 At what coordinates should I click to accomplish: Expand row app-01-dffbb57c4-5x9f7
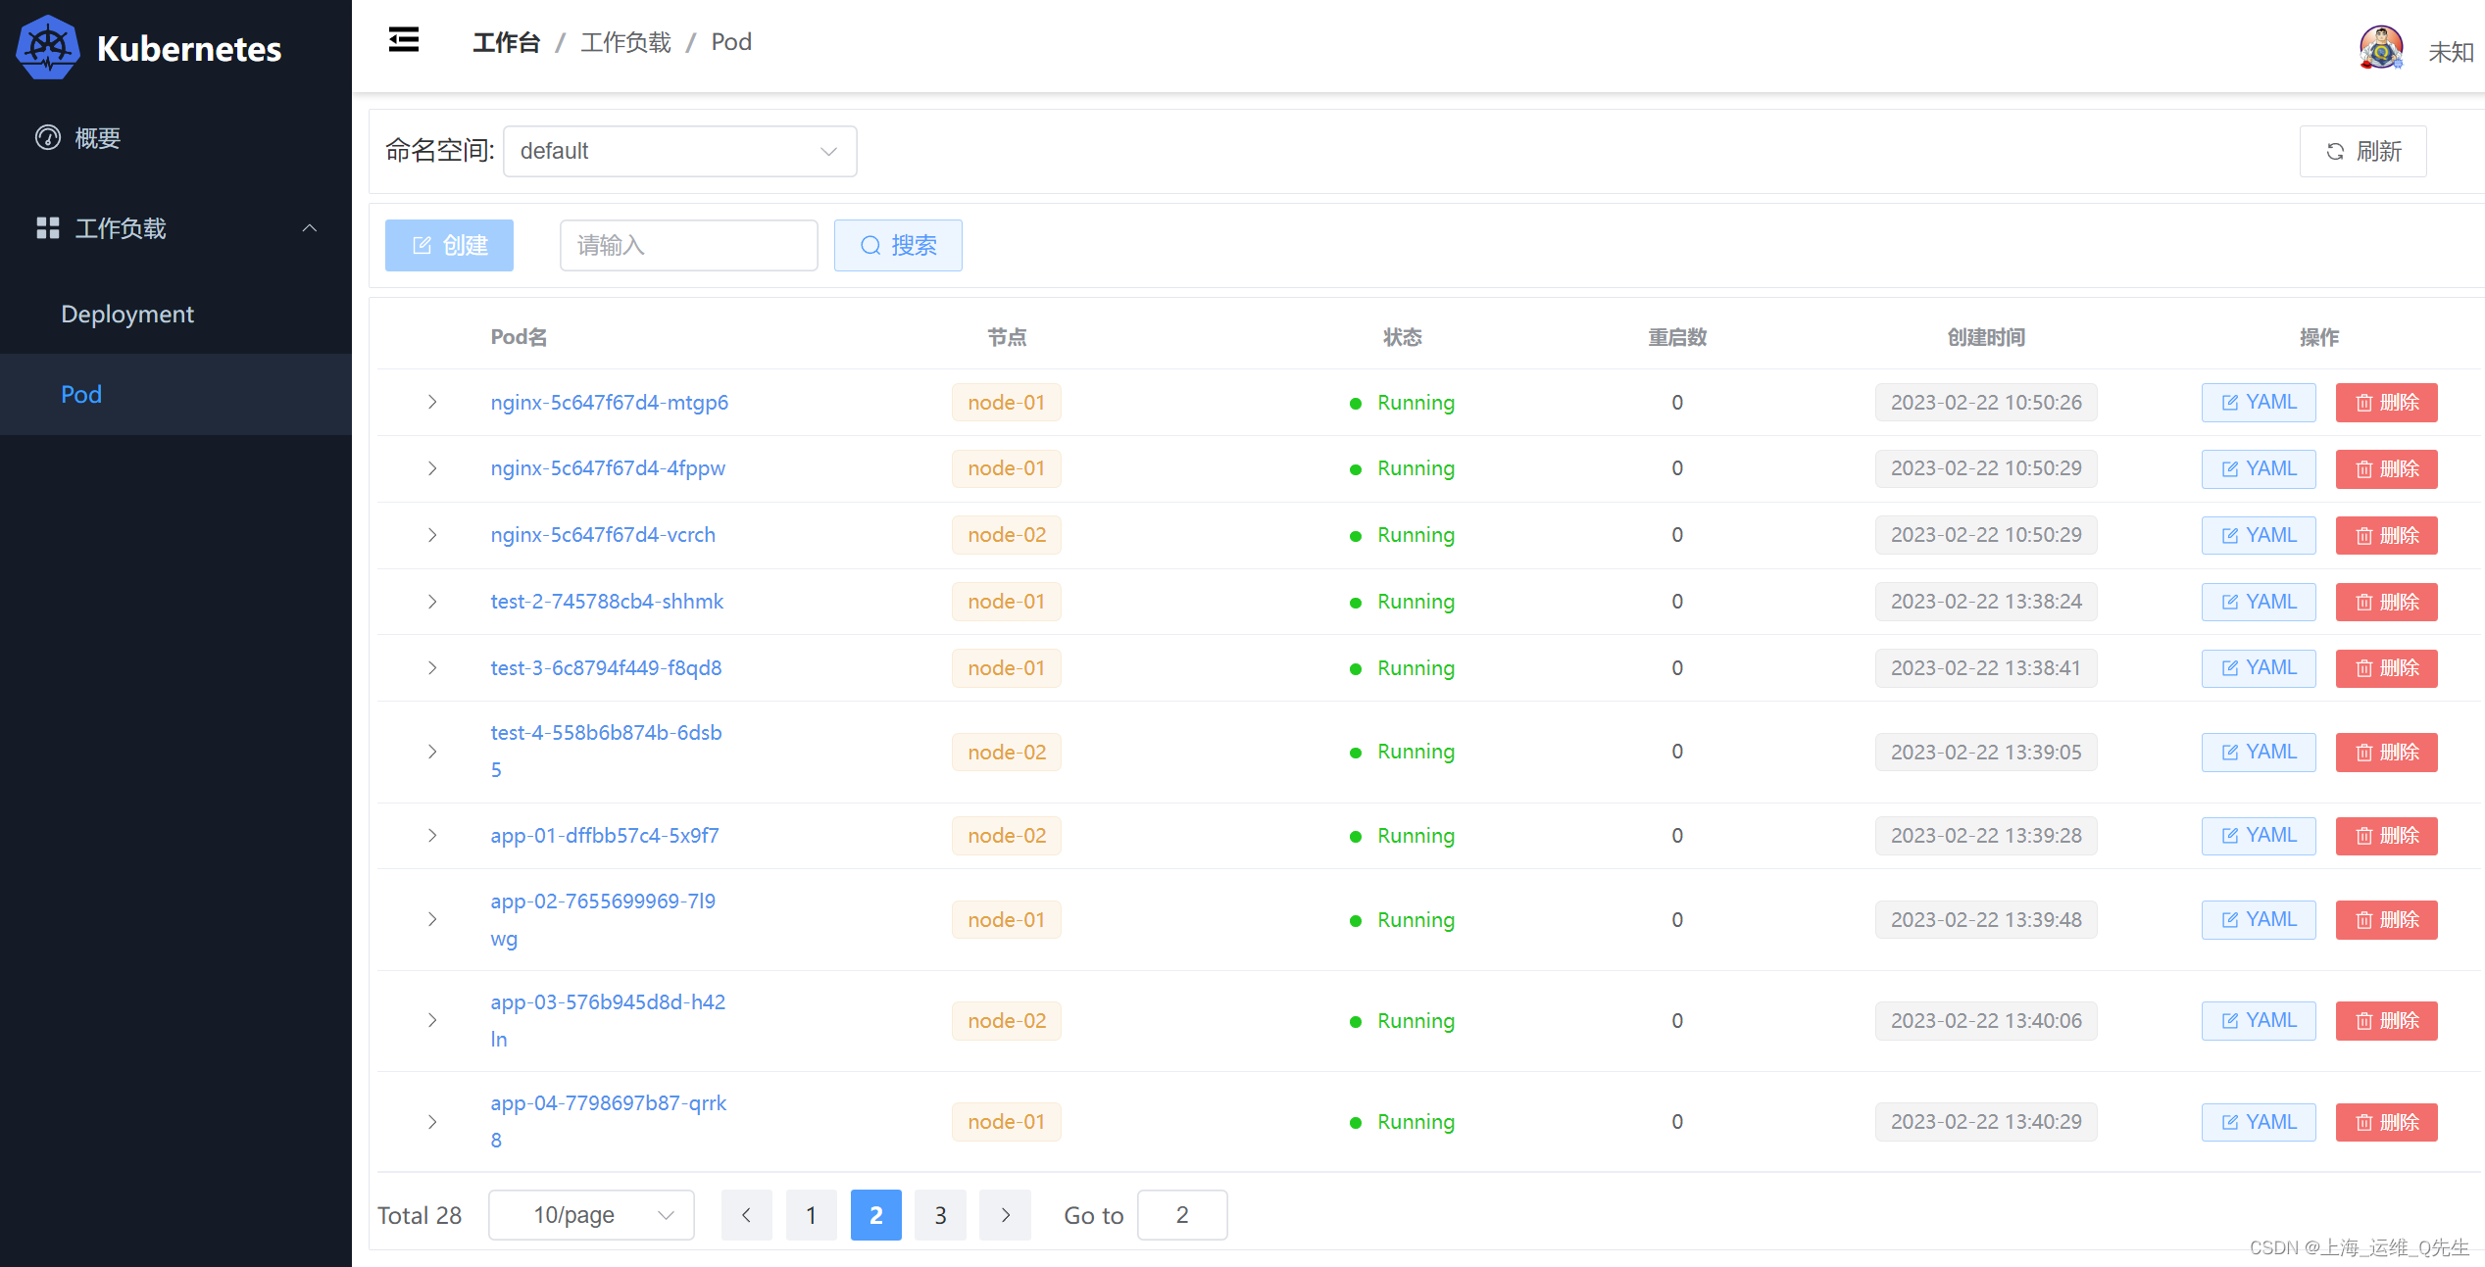click(x=432, y=836)
